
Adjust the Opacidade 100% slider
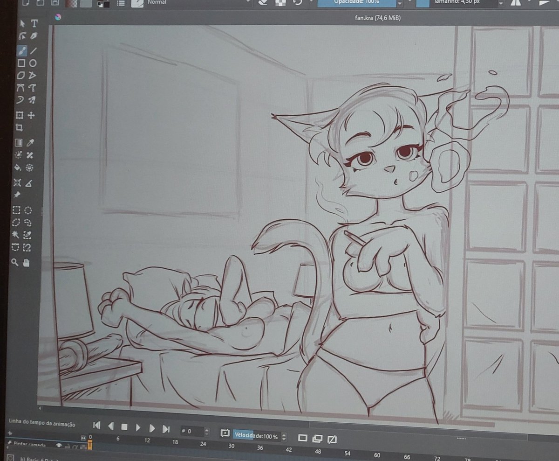pyautogui.click(x=357, y=2)
